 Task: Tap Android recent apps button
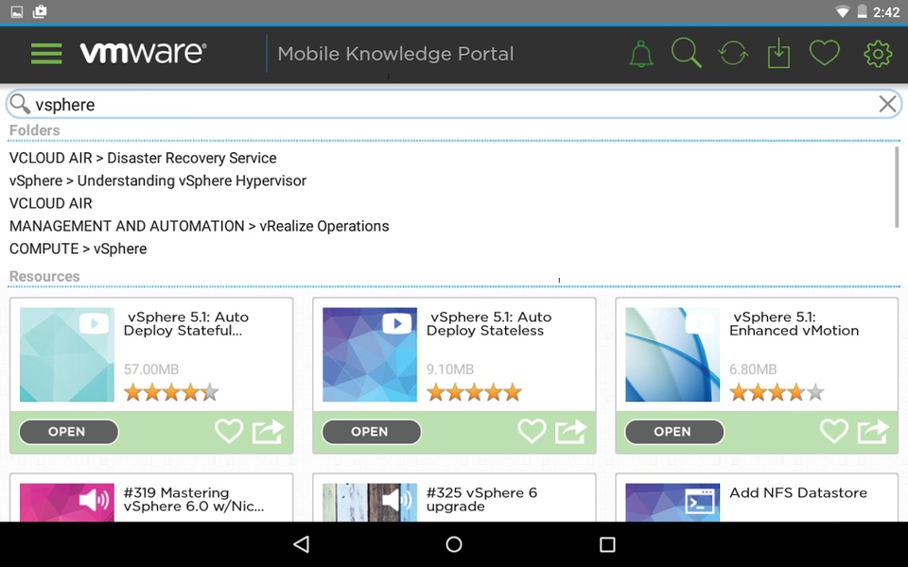[x=607, y=544]
